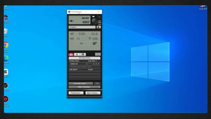Image resolution: width=211 pixels, height=119 pixels.
Task: Switch to the setup tools menu tab
Action: 83,54
